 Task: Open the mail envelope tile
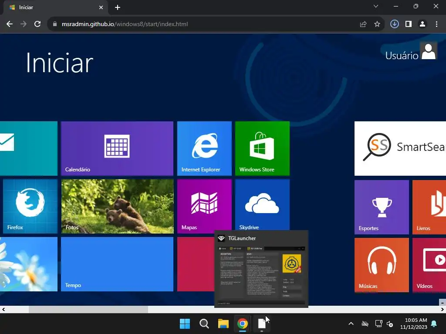pyautogui.click(x=28, y=148)
